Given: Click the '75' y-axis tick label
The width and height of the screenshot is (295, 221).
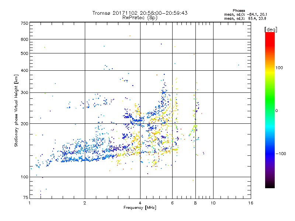Looking at the screenshot, I should [26, 197].
